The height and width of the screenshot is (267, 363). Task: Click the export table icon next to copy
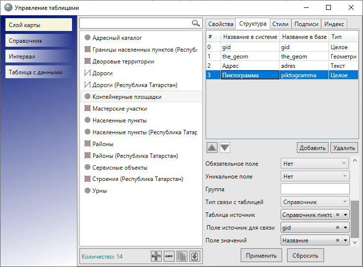(195, 256)
